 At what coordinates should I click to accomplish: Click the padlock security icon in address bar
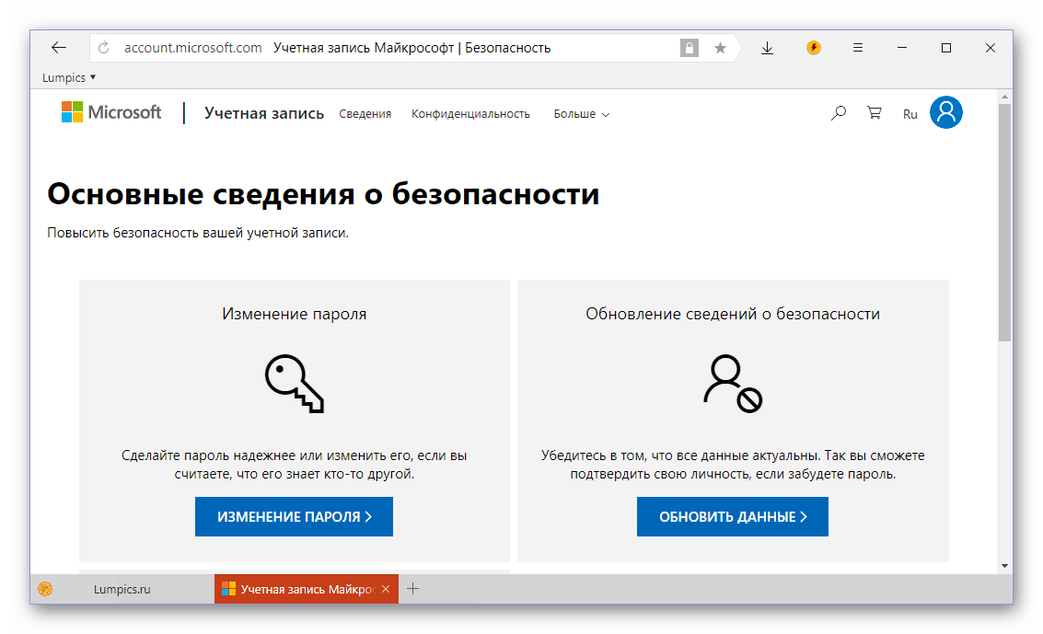pos(689,48)
